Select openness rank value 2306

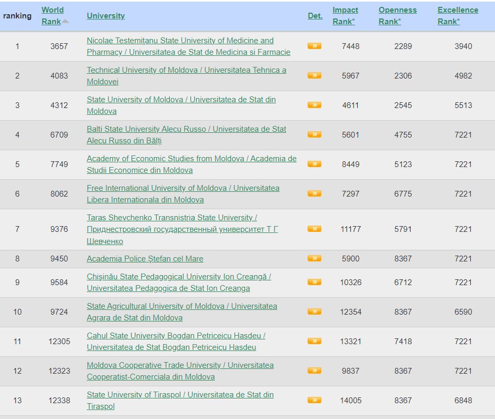click(x=403, y=76)
